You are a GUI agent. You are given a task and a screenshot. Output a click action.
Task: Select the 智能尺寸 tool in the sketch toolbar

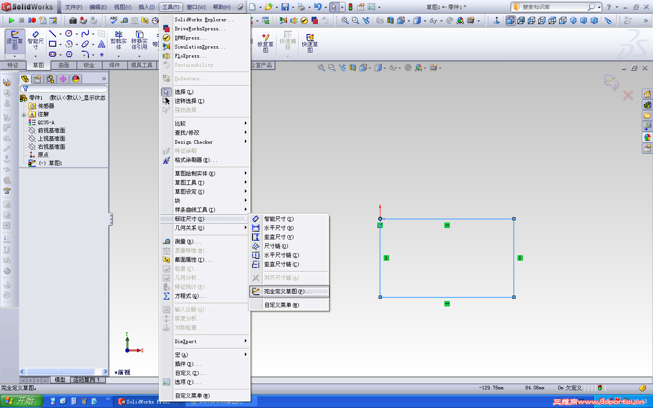coord(35,40)
